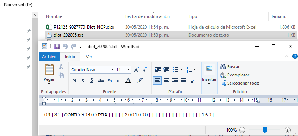Align text left
The width and height of the screenshot is (298, 136).
pos(158,80)
